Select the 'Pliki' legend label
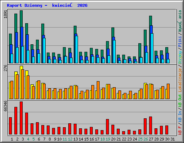 point(180,41)
